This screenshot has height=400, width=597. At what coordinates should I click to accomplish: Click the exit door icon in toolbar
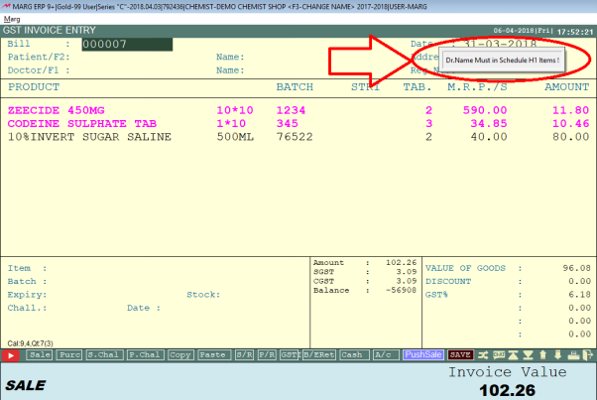click(x=587, y=354)
